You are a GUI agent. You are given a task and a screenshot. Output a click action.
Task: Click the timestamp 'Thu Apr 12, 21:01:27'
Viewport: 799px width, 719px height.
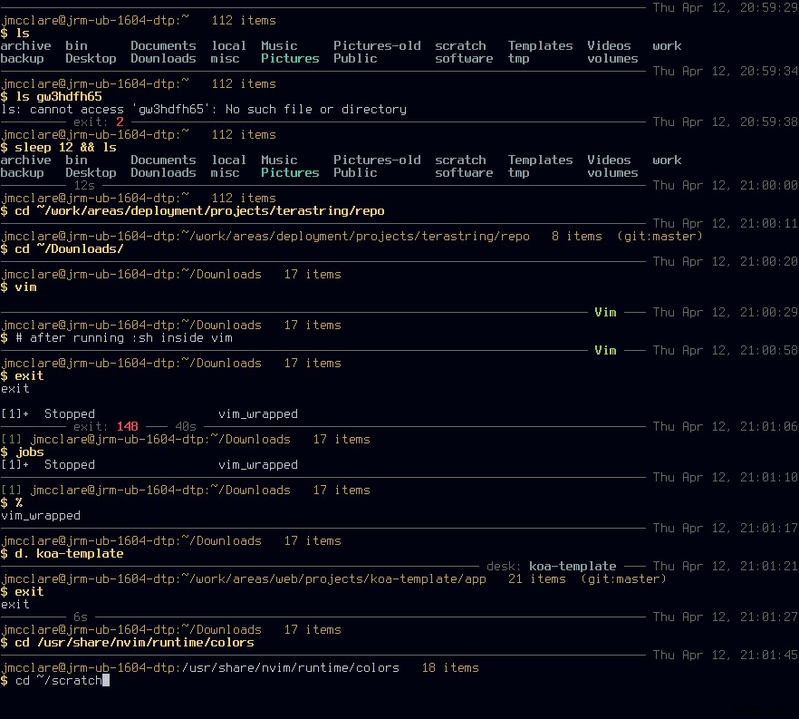click(x=725, y=617)
